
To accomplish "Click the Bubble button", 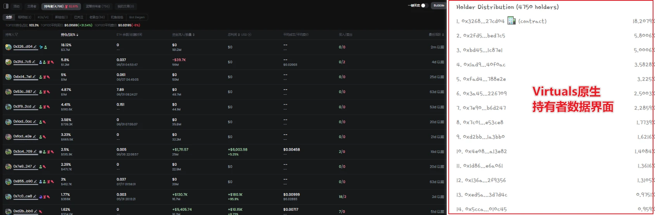I will point(439,6).
